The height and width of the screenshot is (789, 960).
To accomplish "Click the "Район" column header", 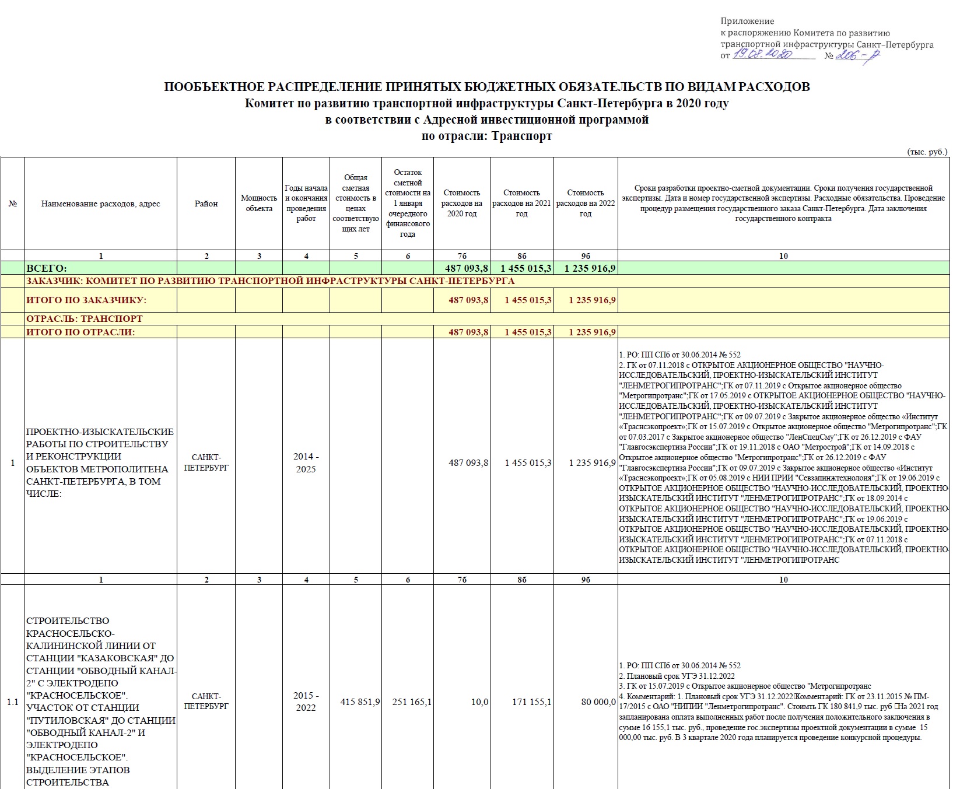I will [206, 204].
